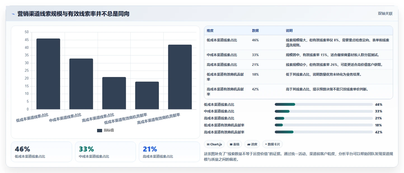Viewport: 404px width, 173px height.
Task: Click the 18% value in the table
Action: tap(255, 75)
